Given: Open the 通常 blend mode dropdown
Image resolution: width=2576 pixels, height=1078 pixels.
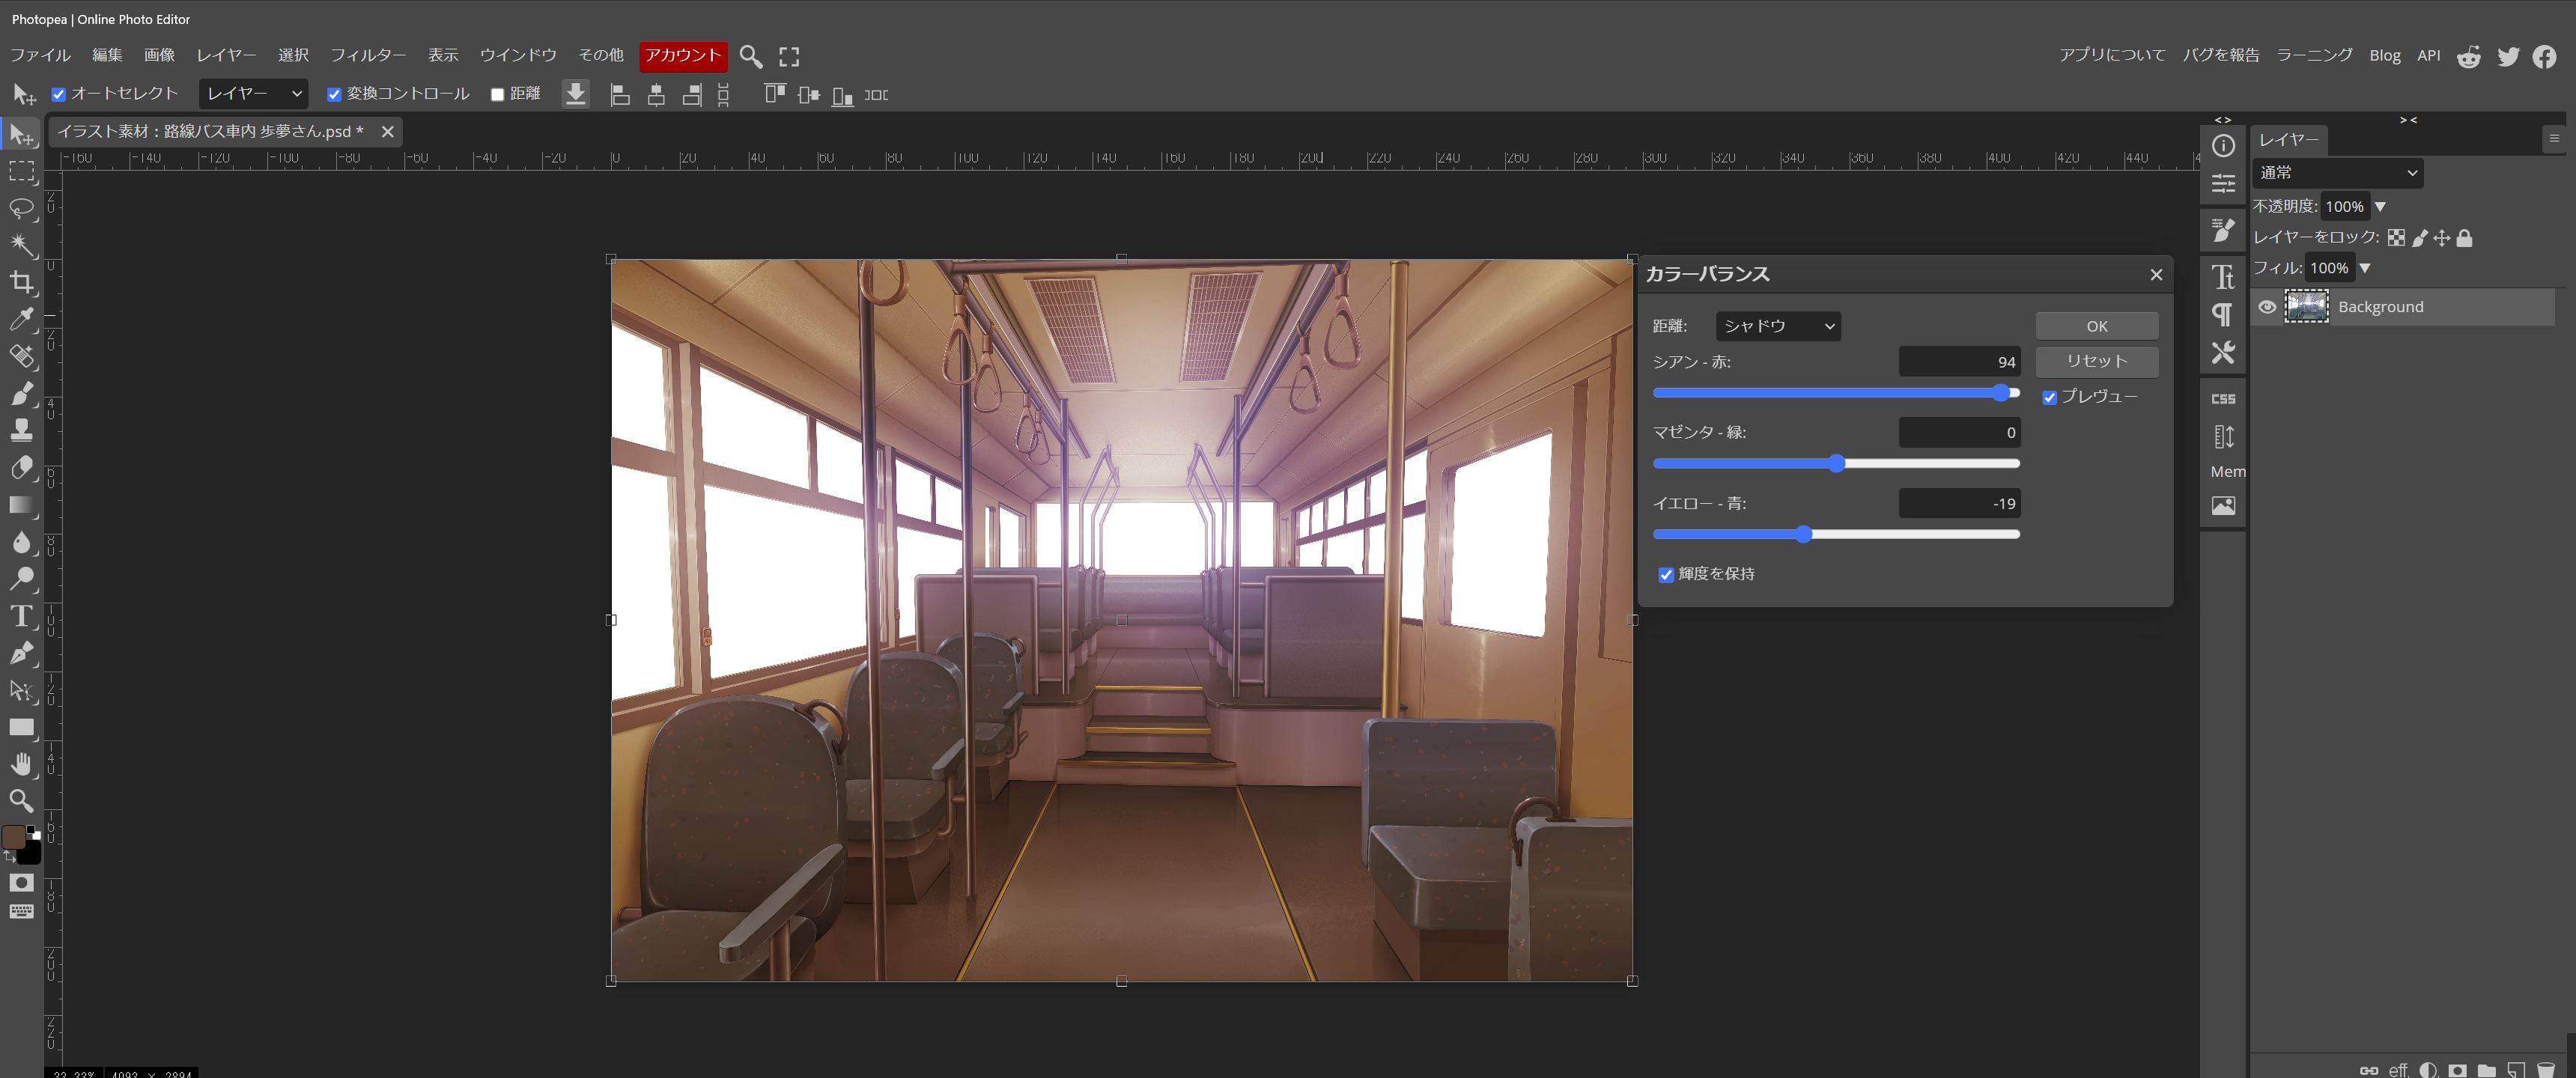Looking at the screenshot, I should pyautogui.click(x=2337, y=173).
